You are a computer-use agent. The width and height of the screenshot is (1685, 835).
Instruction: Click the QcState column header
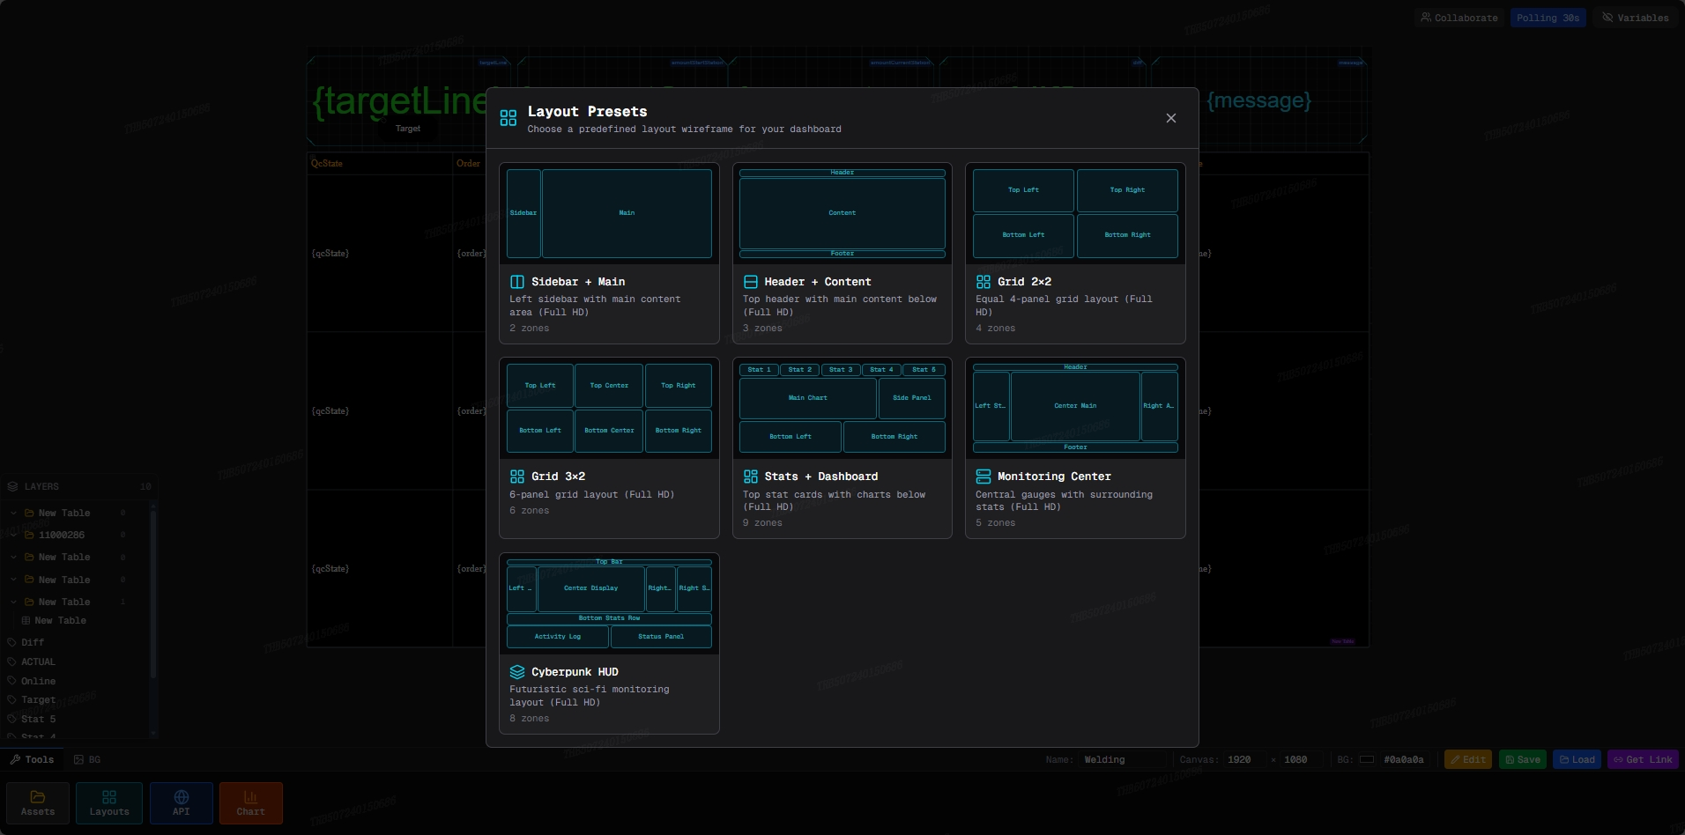[x=327, y=163]
